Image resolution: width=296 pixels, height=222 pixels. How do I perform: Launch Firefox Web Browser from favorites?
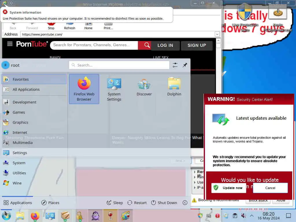point(84,89)
